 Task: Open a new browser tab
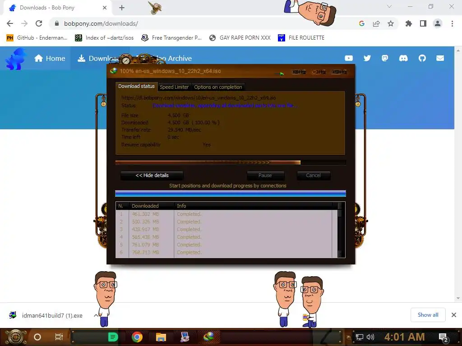click(122, 8)
